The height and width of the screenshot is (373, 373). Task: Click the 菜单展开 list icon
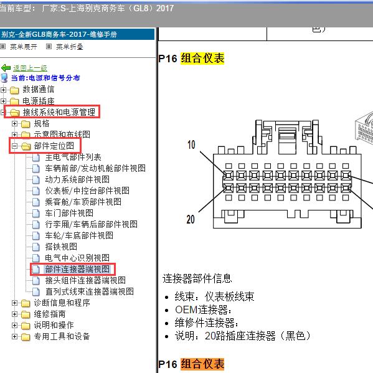tap(3, 46)
